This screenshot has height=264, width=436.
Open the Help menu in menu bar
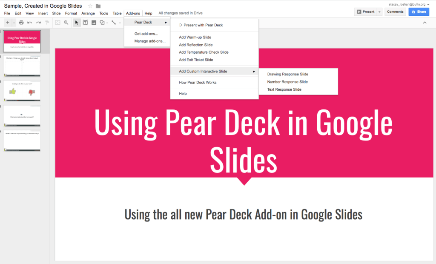pyautogui.click(x=148, y=13)
